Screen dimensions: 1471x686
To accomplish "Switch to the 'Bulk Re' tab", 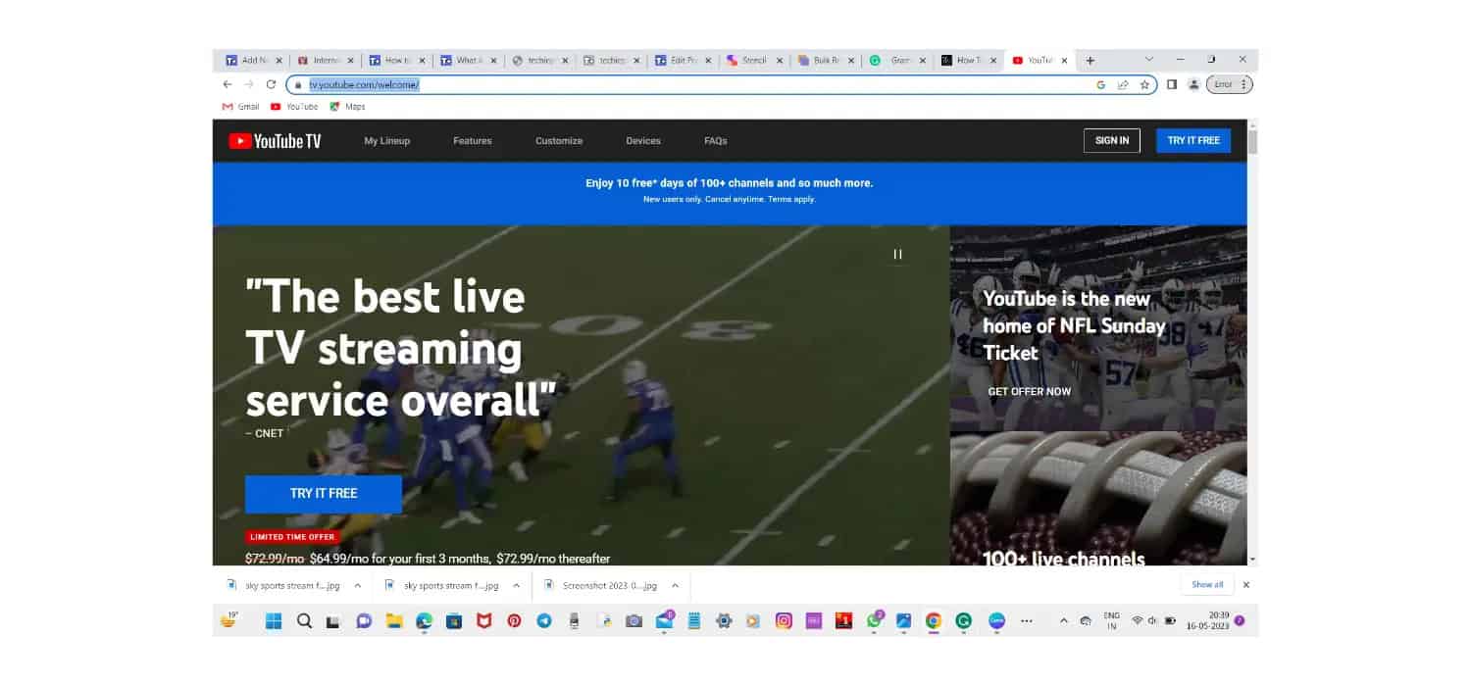I will coord(826,61).
